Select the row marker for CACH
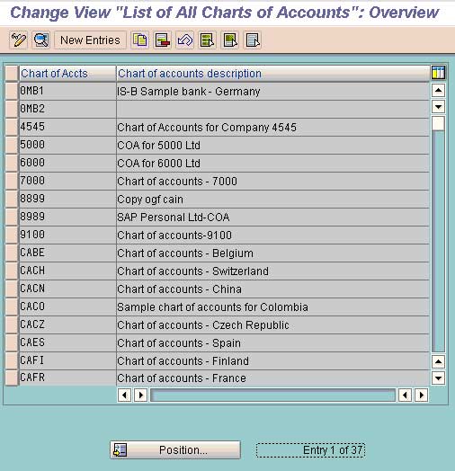Viewport: 455px width, 471px height. 12,271
